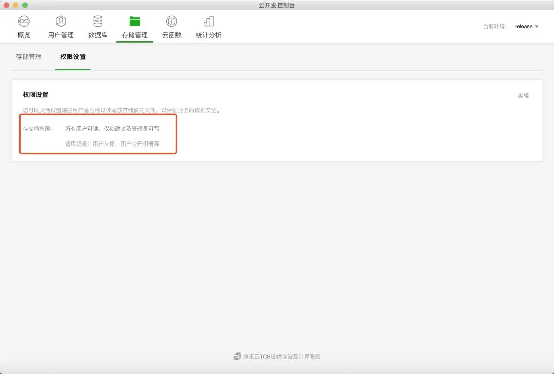Click the 当前环境 label
Screen dimensions: 554x374
pos(495,27)
